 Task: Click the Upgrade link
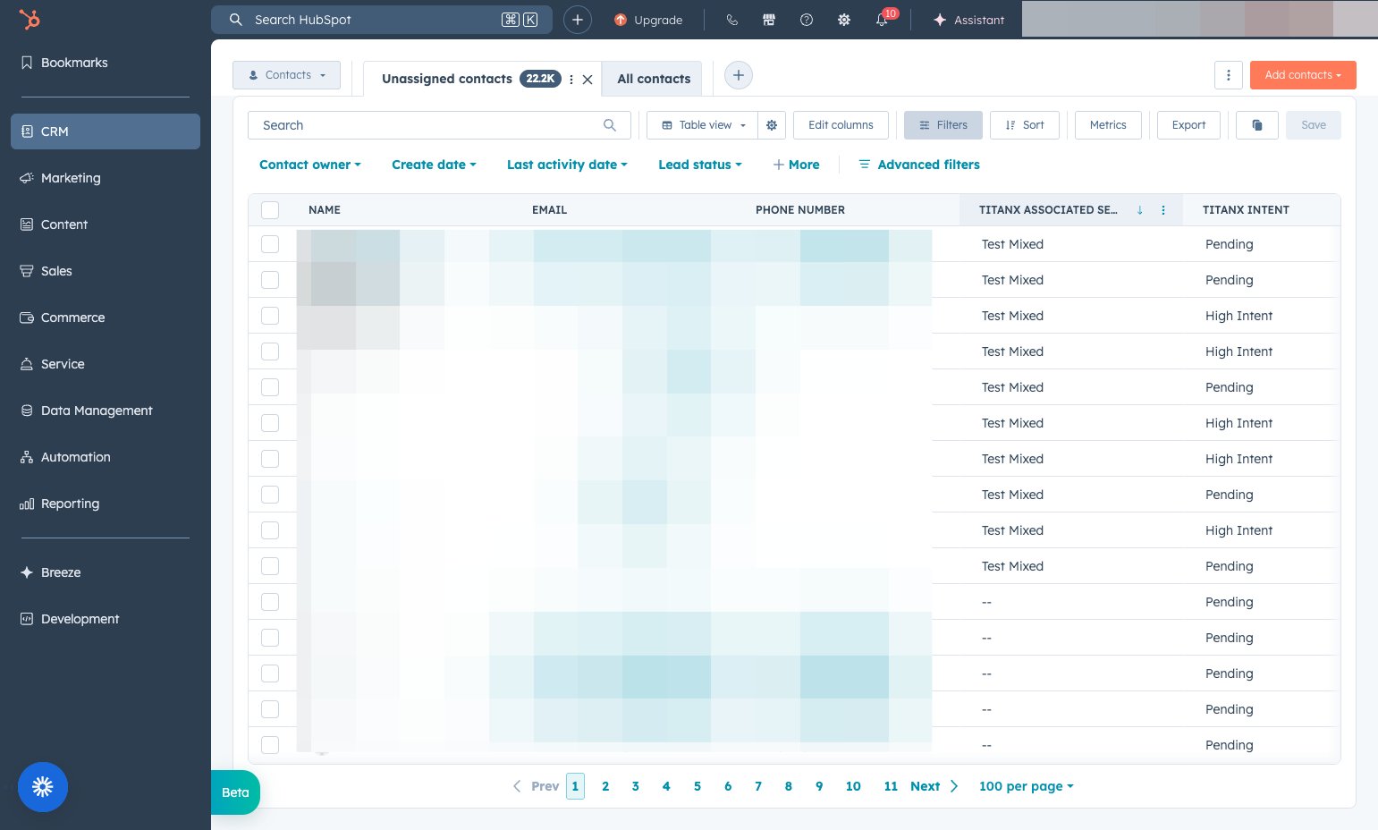click(648, 20)
